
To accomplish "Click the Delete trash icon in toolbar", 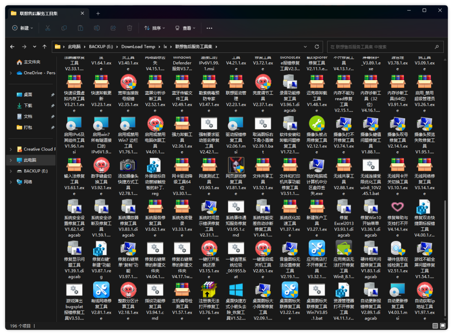I will (x=130, y=28).
